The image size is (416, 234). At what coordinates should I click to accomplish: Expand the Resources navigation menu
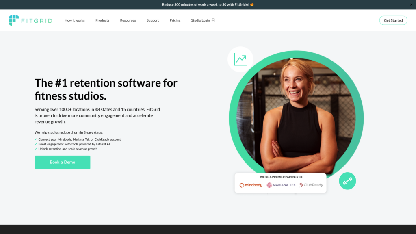[x=128, y=20]
